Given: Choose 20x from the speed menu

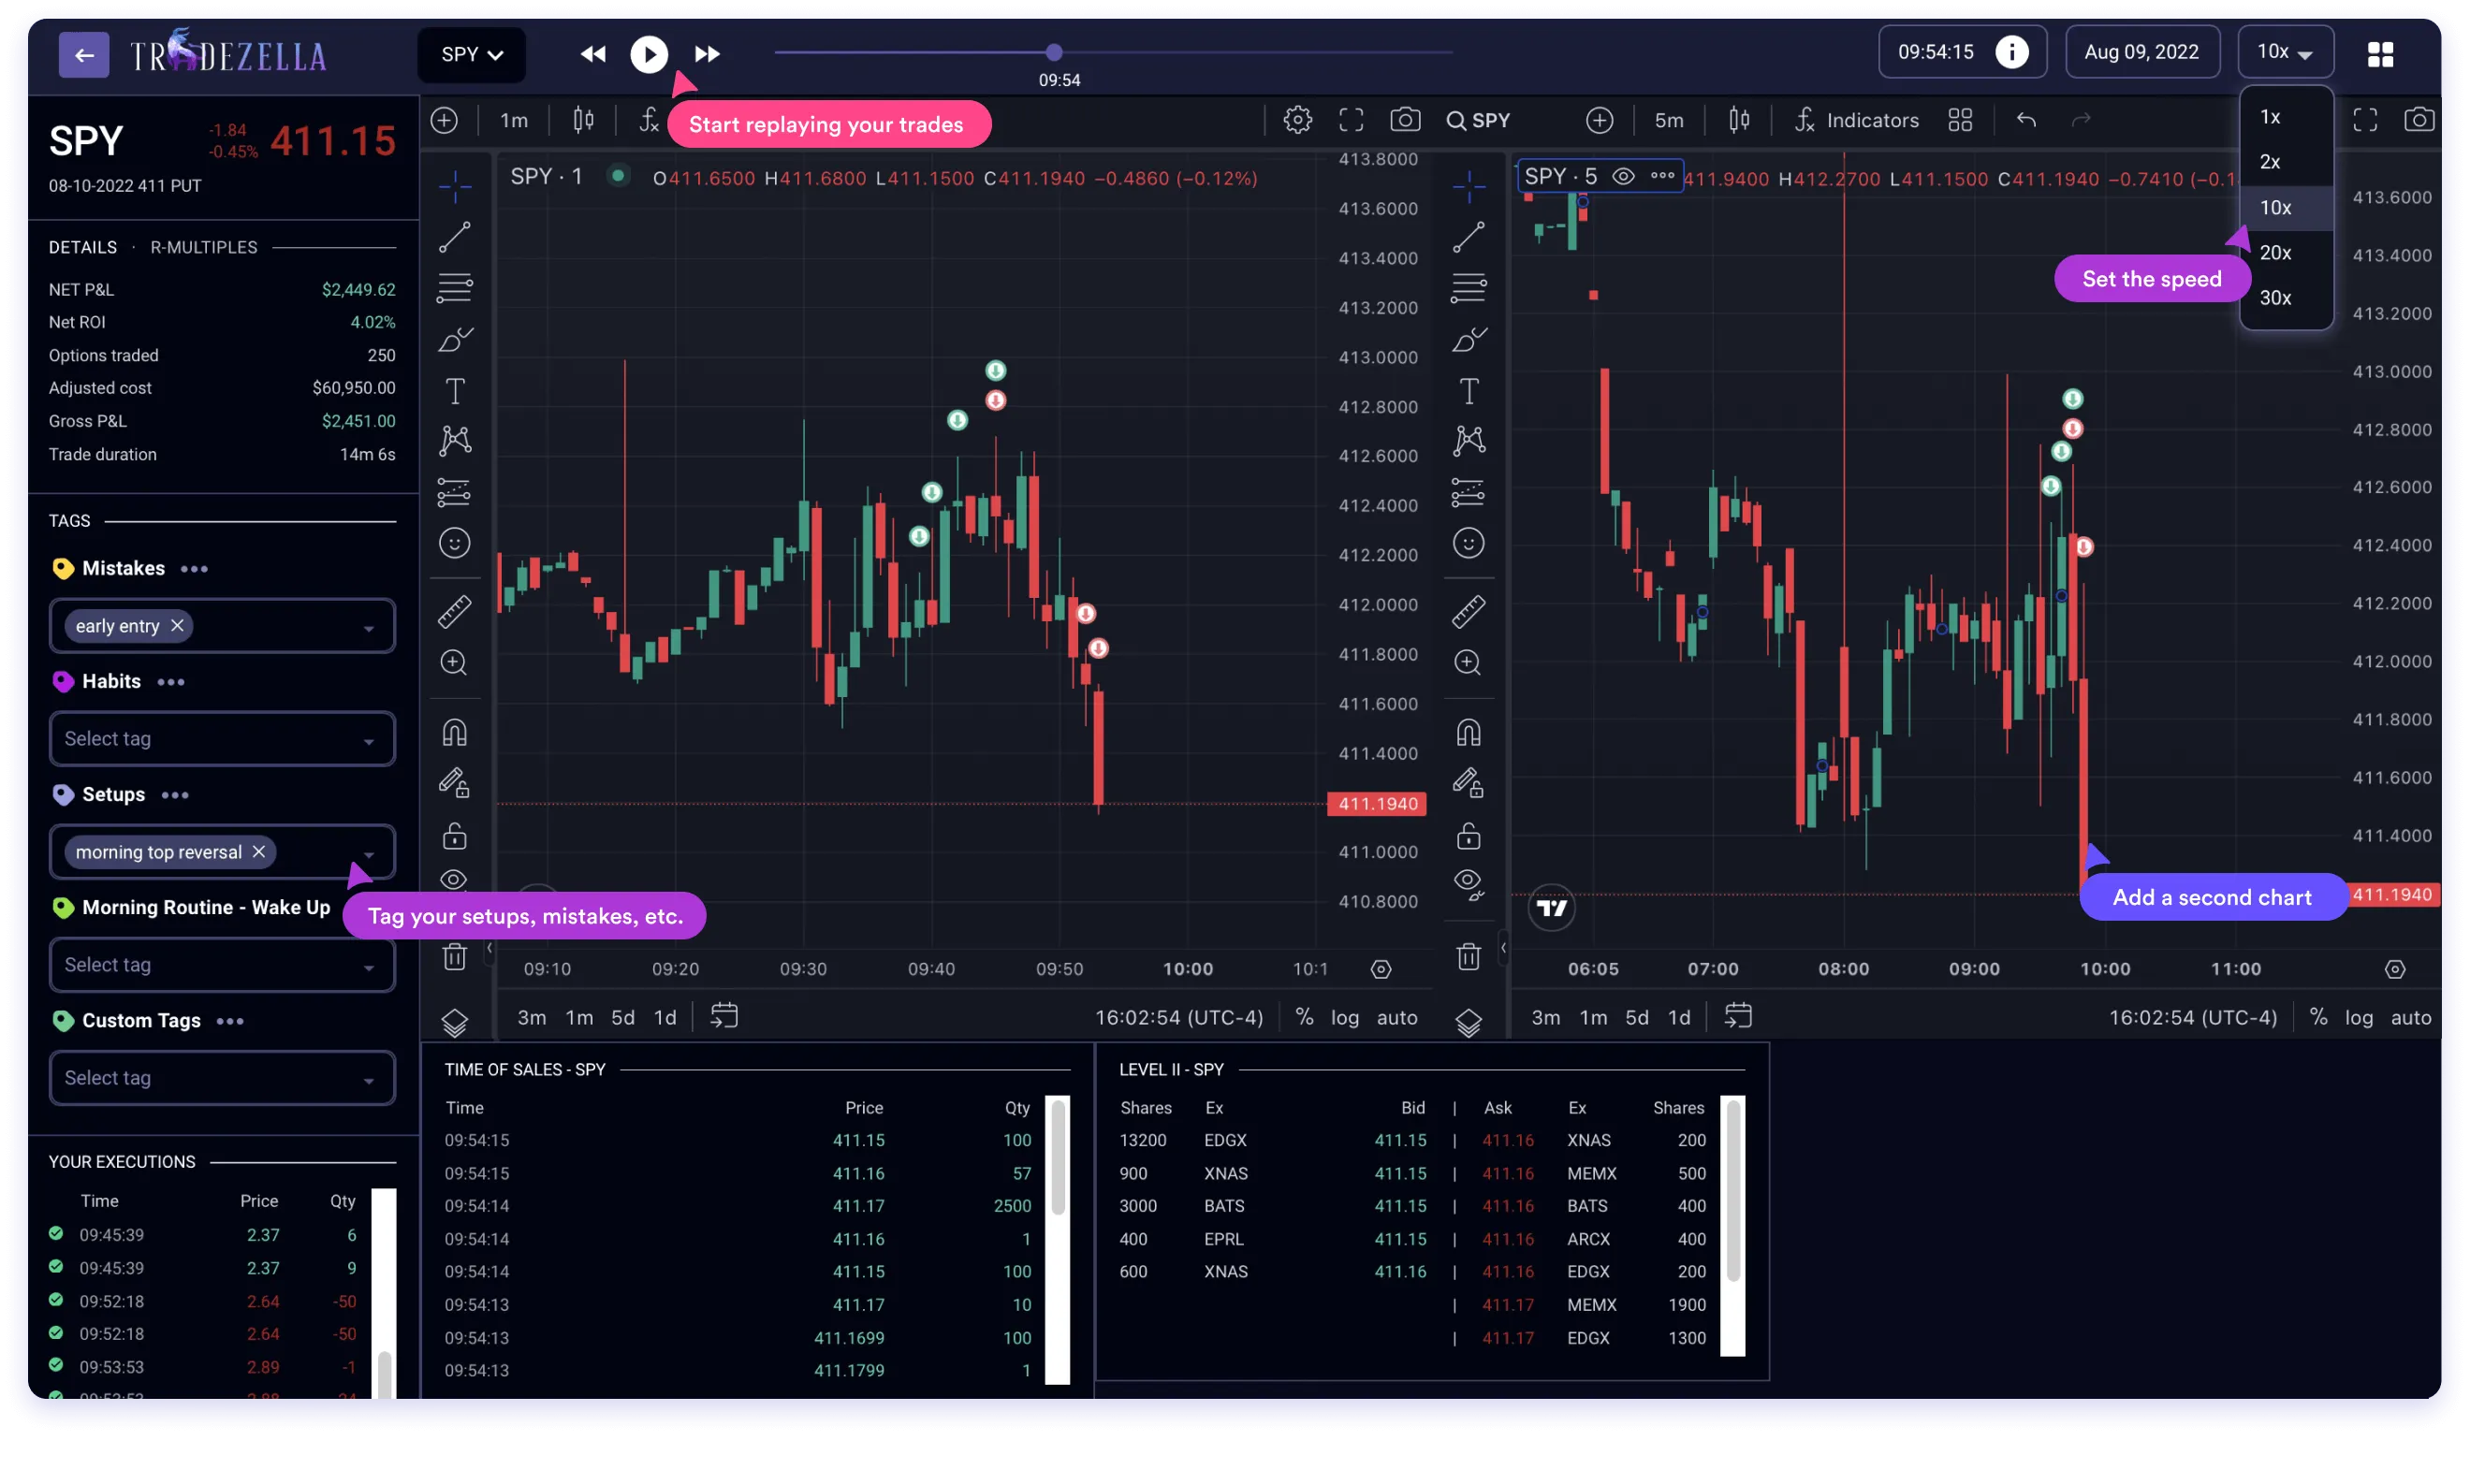Looking at the screenshot, I should [x=2276, y=252].
